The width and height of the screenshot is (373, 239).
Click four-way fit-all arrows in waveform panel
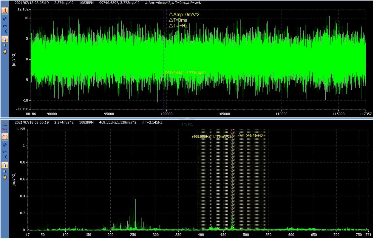5,19
